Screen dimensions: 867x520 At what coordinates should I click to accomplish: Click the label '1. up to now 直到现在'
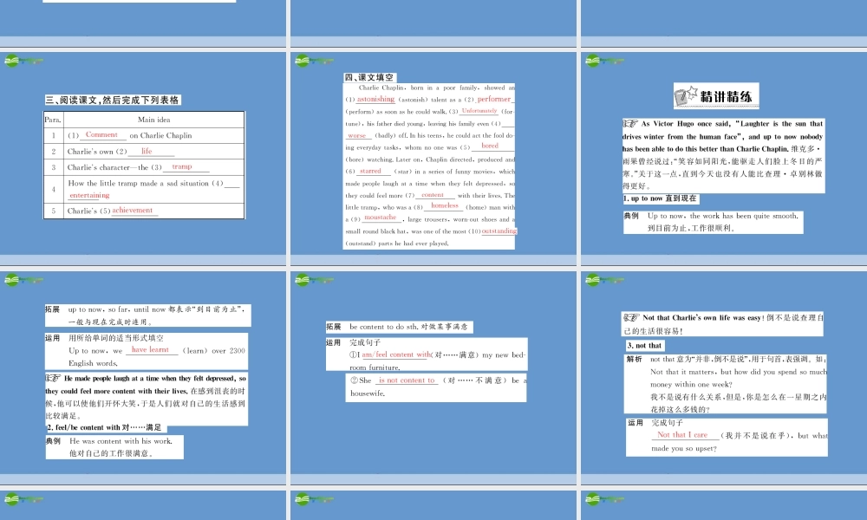tap(661, 198)
